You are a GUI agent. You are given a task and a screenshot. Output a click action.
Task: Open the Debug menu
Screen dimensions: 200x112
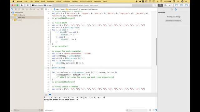[x=75, y=1]
